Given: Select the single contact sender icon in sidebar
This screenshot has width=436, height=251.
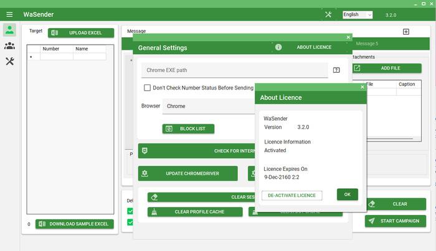Looking at the screenshot, I should pos(9,30).
